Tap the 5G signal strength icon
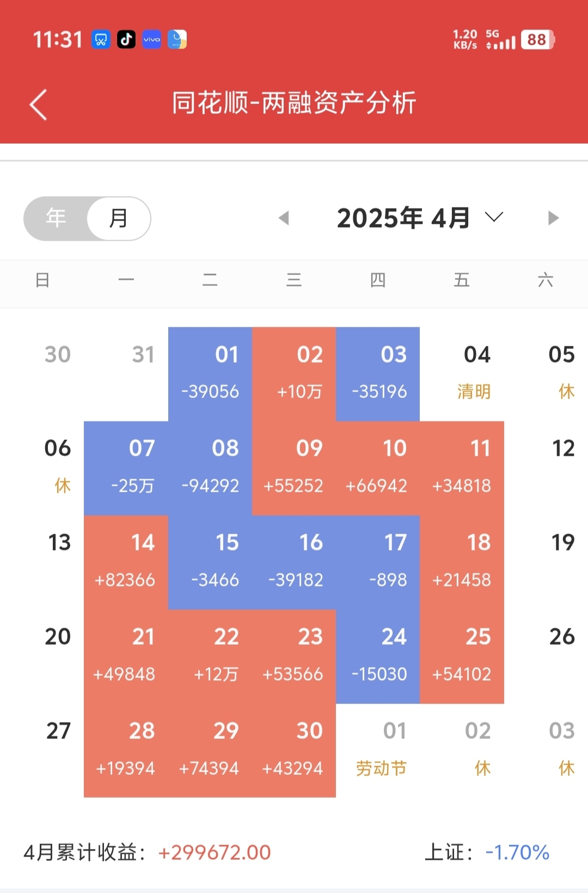This screenshot has height=893, width=588. coord(501,40)
